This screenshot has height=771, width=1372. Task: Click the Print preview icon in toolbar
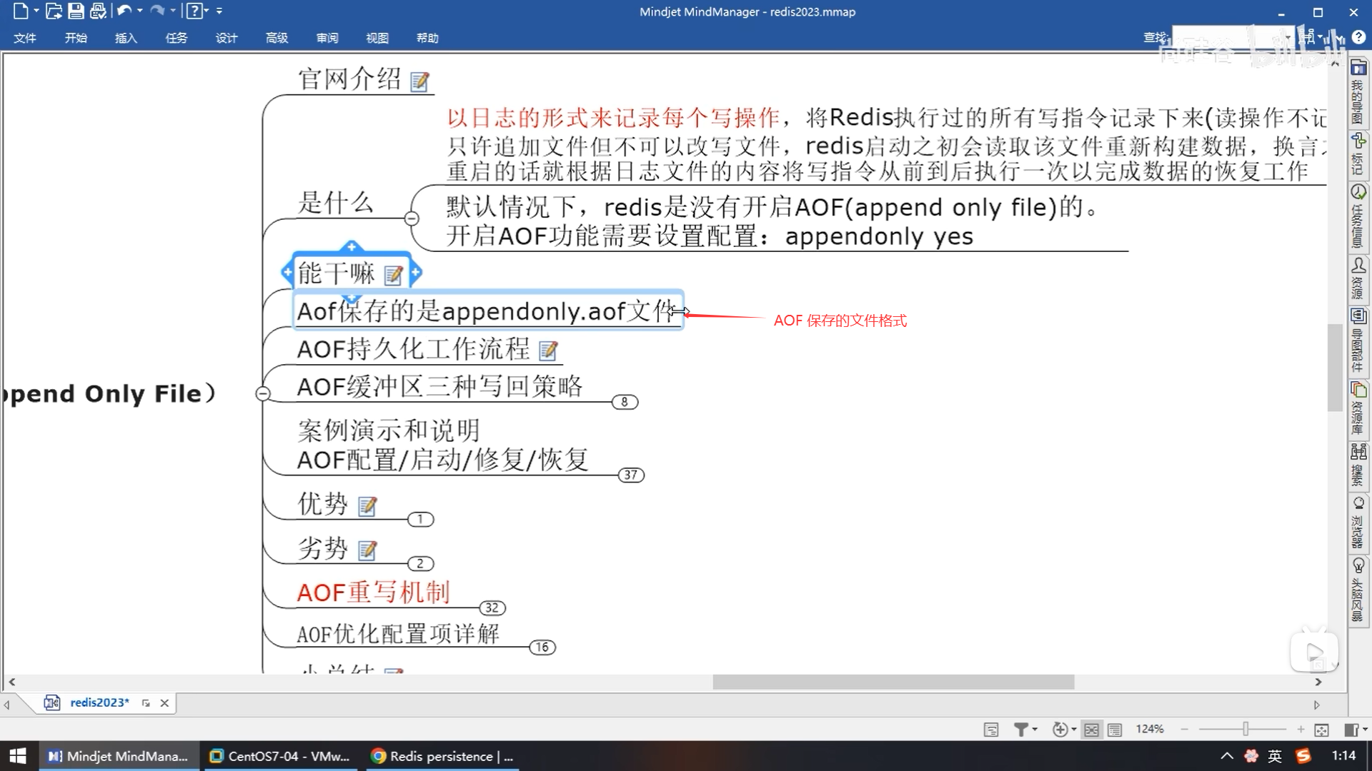[99, 11]
